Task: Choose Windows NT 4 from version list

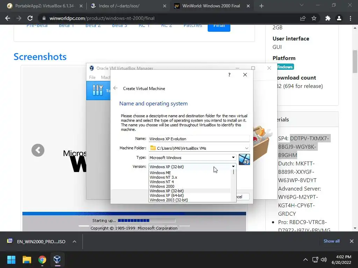Action: point(189,182)
